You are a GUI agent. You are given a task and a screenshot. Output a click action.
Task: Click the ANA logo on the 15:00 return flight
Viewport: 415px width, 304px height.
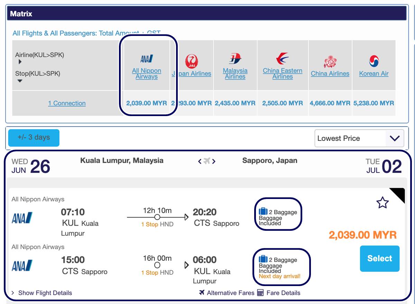(22, 266)
